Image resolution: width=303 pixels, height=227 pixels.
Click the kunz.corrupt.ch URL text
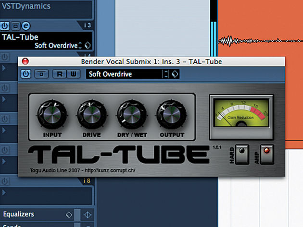click(110, 170)
